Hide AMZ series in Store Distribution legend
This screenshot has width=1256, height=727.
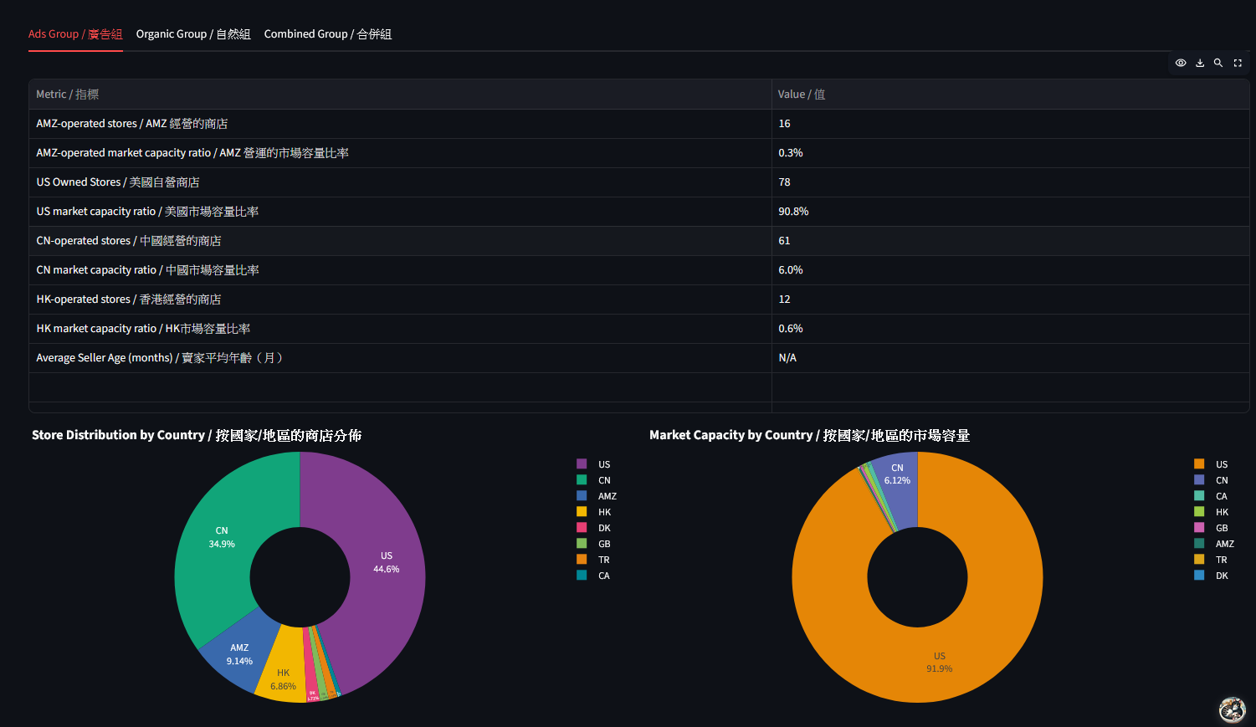pyautogui.click(x=607, y=496)
